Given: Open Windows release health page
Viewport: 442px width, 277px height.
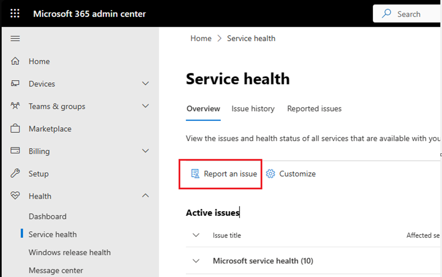Looking at the screenshot, I should (69, 253).
